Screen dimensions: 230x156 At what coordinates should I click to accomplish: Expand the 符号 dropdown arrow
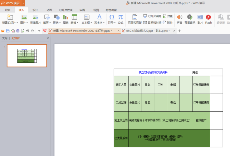115,23
